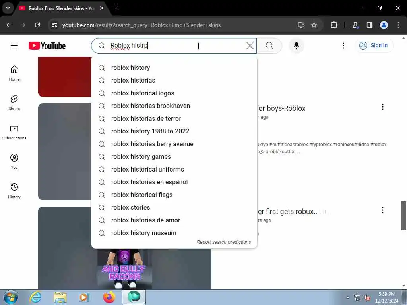Select suggestion "roblox history"
This screenshot has width=407, height=305.
[x=174, y=68]
